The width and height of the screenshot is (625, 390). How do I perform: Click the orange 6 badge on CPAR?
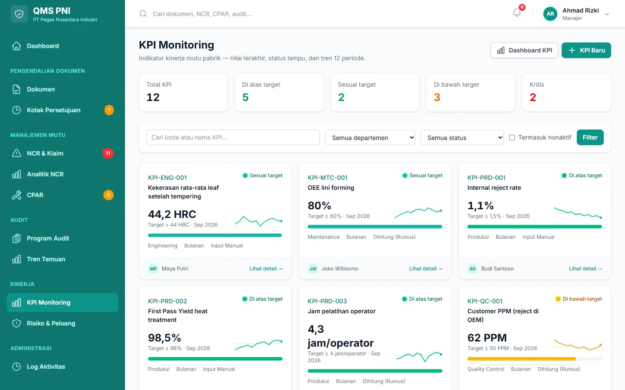(x=109, y=195)
